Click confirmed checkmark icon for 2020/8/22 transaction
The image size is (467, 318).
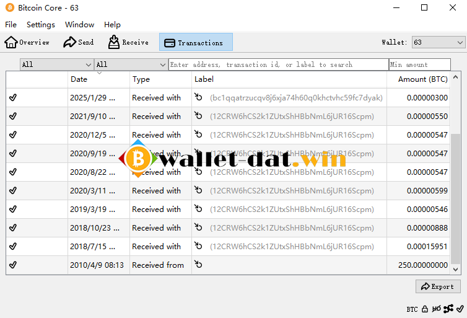coord(13,172)
